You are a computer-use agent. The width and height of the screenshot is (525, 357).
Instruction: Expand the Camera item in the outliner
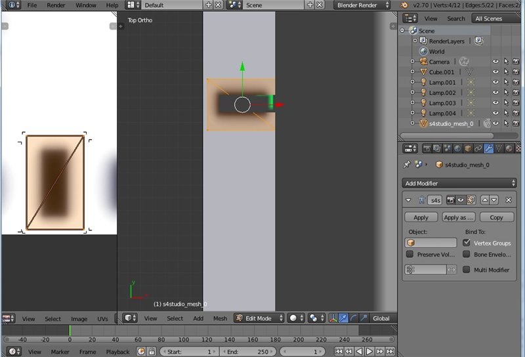(413, 62)
